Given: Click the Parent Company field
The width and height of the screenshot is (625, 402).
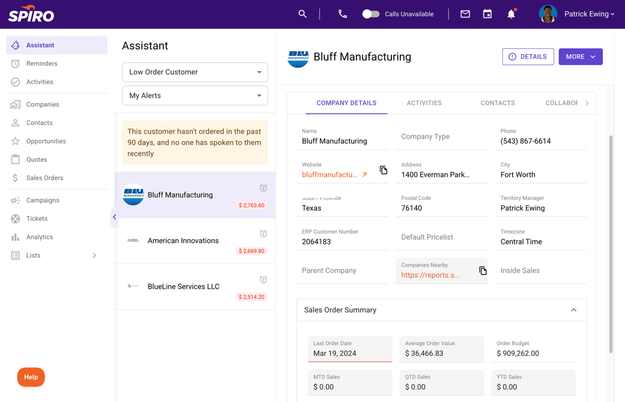Looking at the screenshot, I should click(x=342, y=271).
